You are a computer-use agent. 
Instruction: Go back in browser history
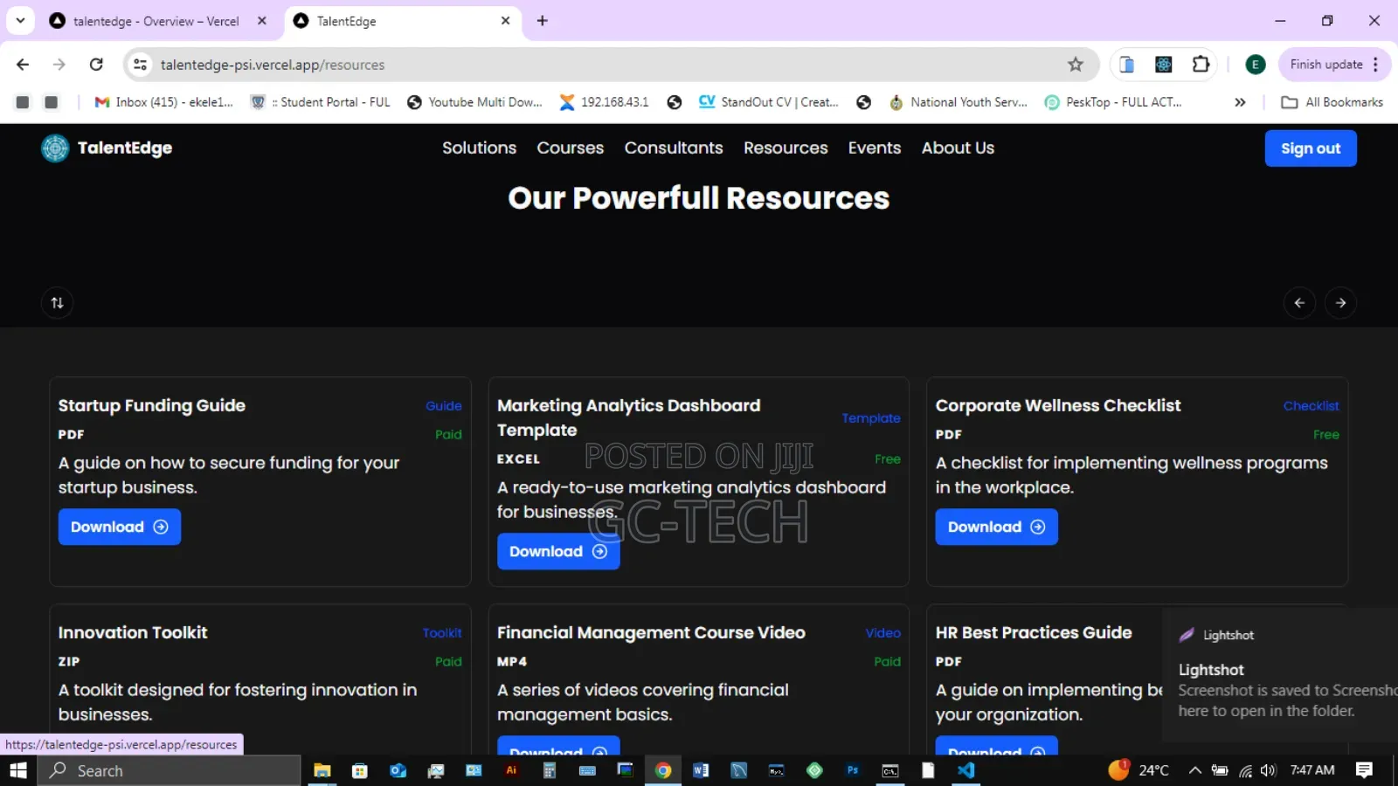[x=23, y=65]
